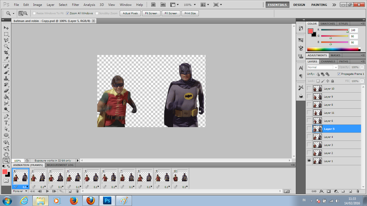
Task: Select the Crop tool
Action: pos(6,53)
